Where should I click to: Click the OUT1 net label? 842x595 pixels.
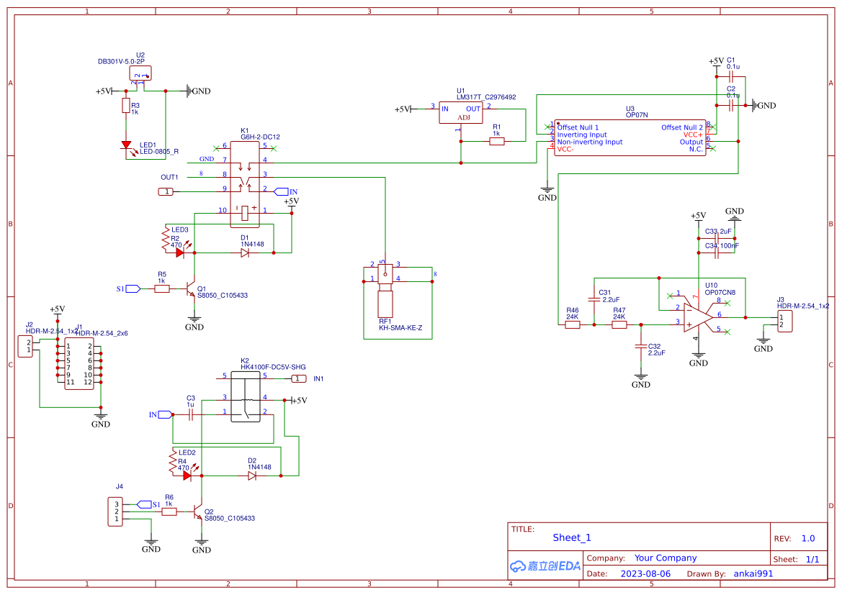pyautogui.click(x=170, y=177)
